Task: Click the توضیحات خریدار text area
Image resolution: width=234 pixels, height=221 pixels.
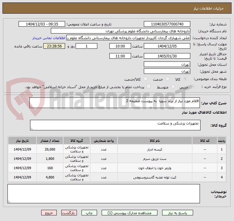Action: (x=104, y=194)
